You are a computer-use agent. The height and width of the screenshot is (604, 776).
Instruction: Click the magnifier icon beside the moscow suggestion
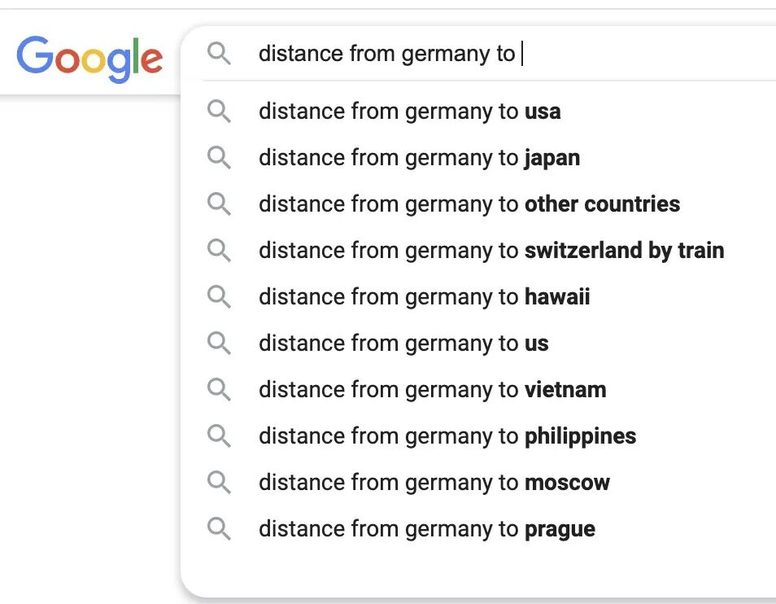click(219, 482)
